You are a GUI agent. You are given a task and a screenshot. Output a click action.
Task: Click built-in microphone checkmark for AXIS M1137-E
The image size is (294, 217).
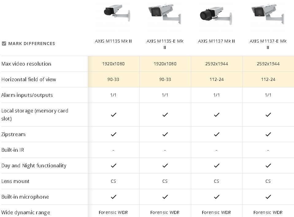(x=268, y=197)
